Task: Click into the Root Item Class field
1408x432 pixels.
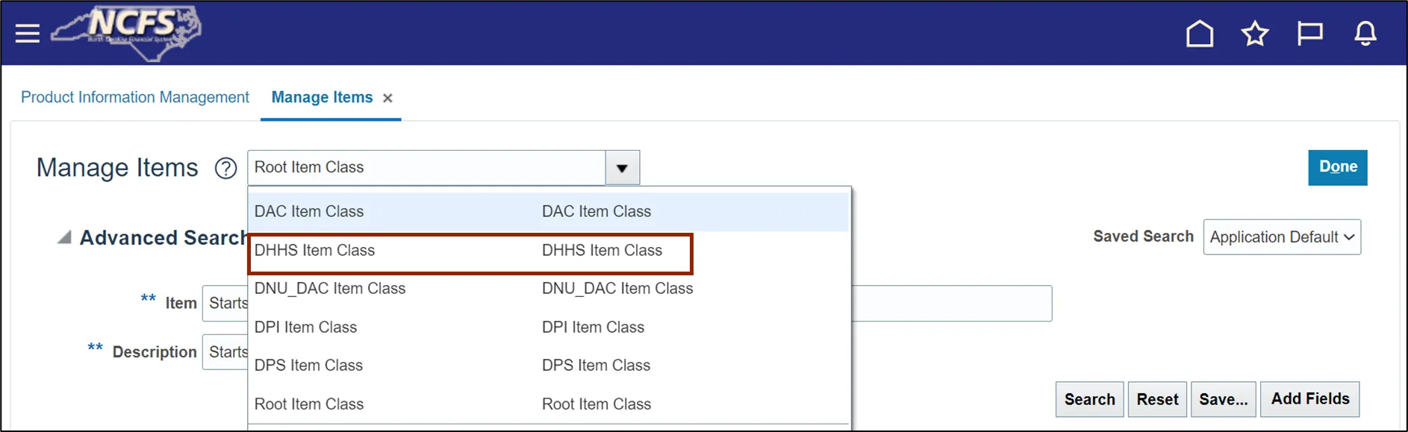Action: 426,168
